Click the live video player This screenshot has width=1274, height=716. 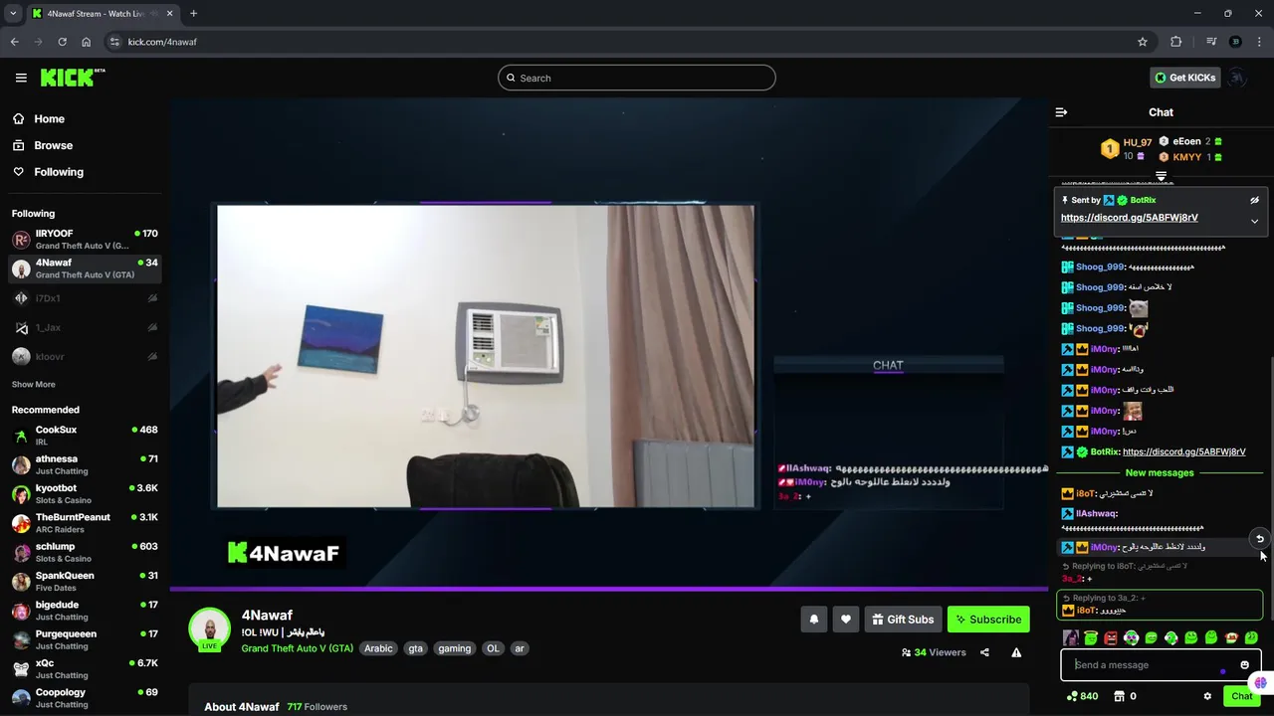point(609,343)
